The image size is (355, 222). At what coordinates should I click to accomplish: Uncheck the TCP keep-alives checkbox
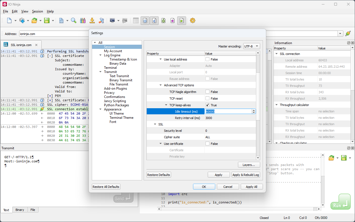pos(207,105)
